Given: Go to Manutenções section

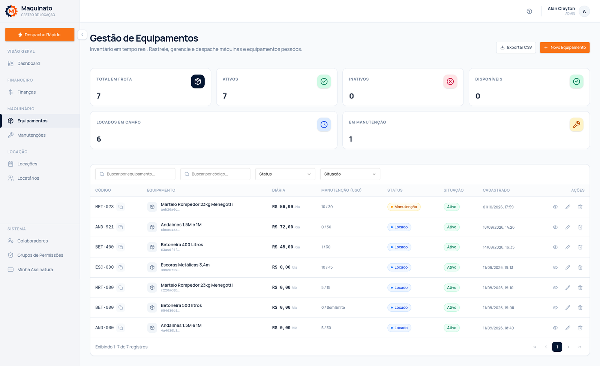Looking at the screenshot, I should tap(40, 135).
